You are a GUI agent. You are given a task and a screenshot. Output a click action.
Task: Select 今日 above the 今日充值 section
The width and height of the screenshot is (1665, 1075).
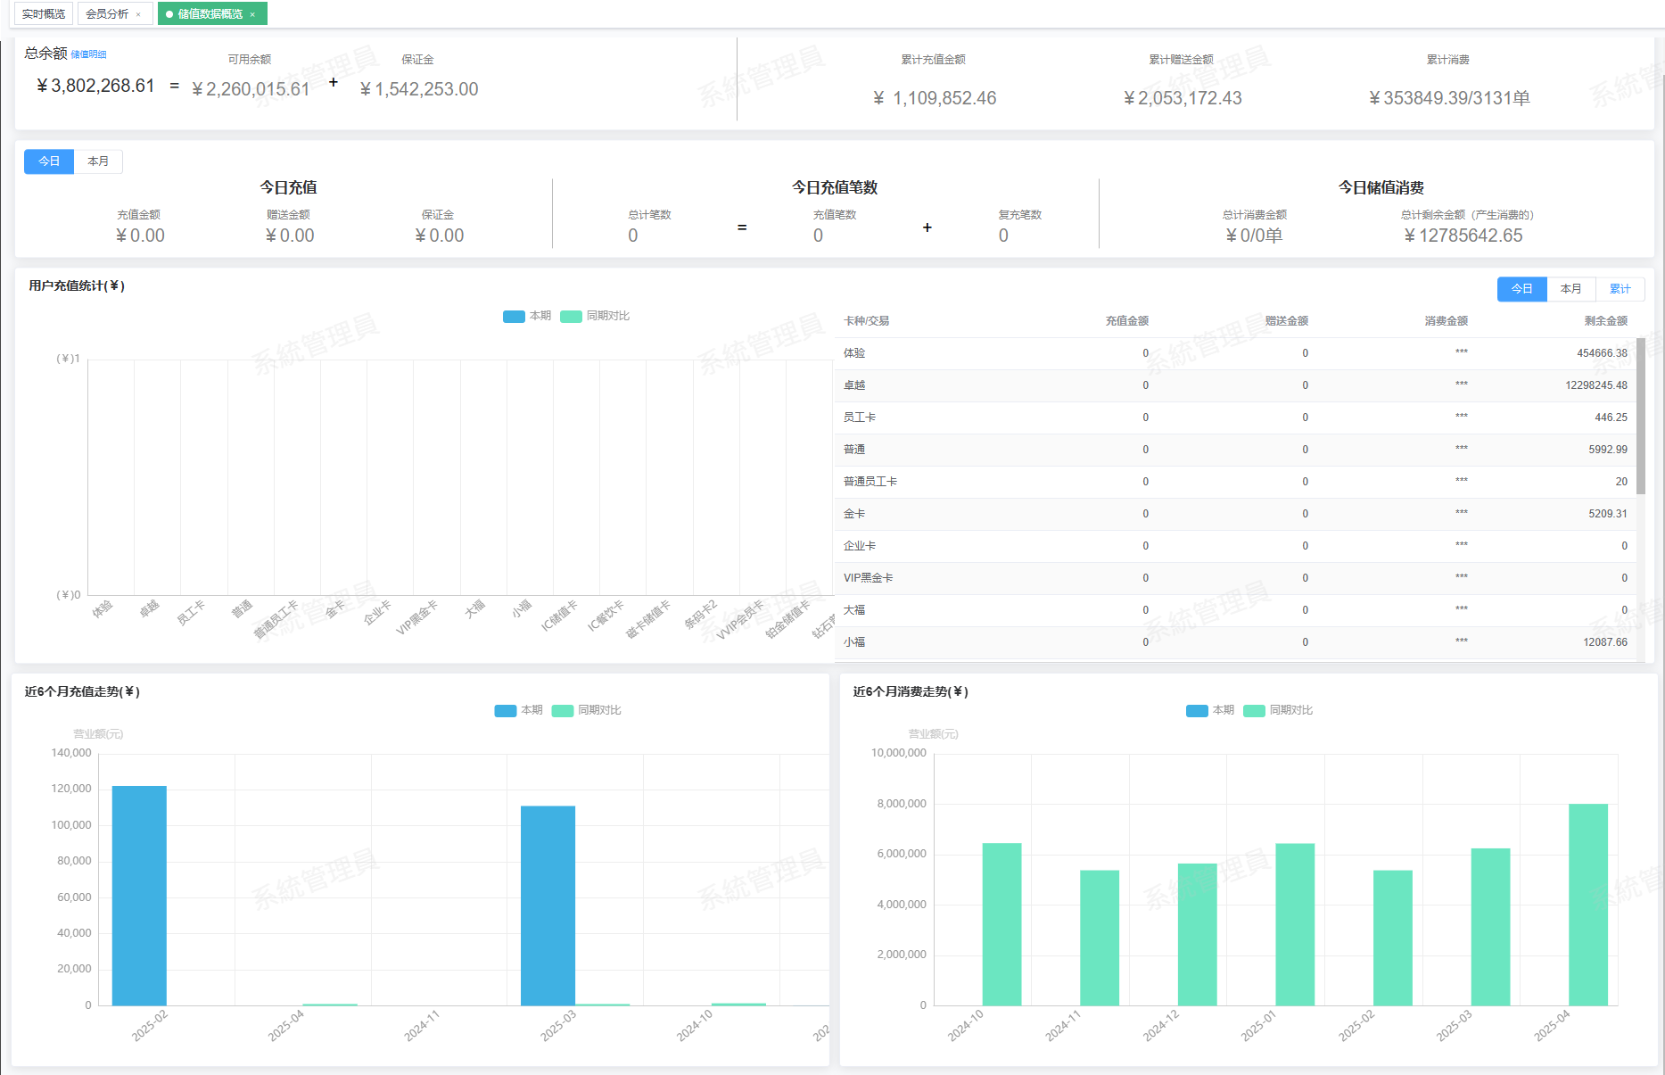coord(49,161)
